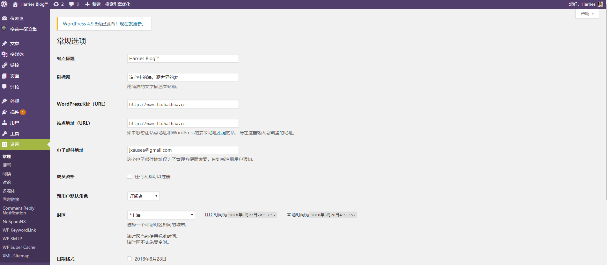Click Harries Blog™ site name in admin bar
This screenshot has height=265, width=607.
tap(34, 4)
